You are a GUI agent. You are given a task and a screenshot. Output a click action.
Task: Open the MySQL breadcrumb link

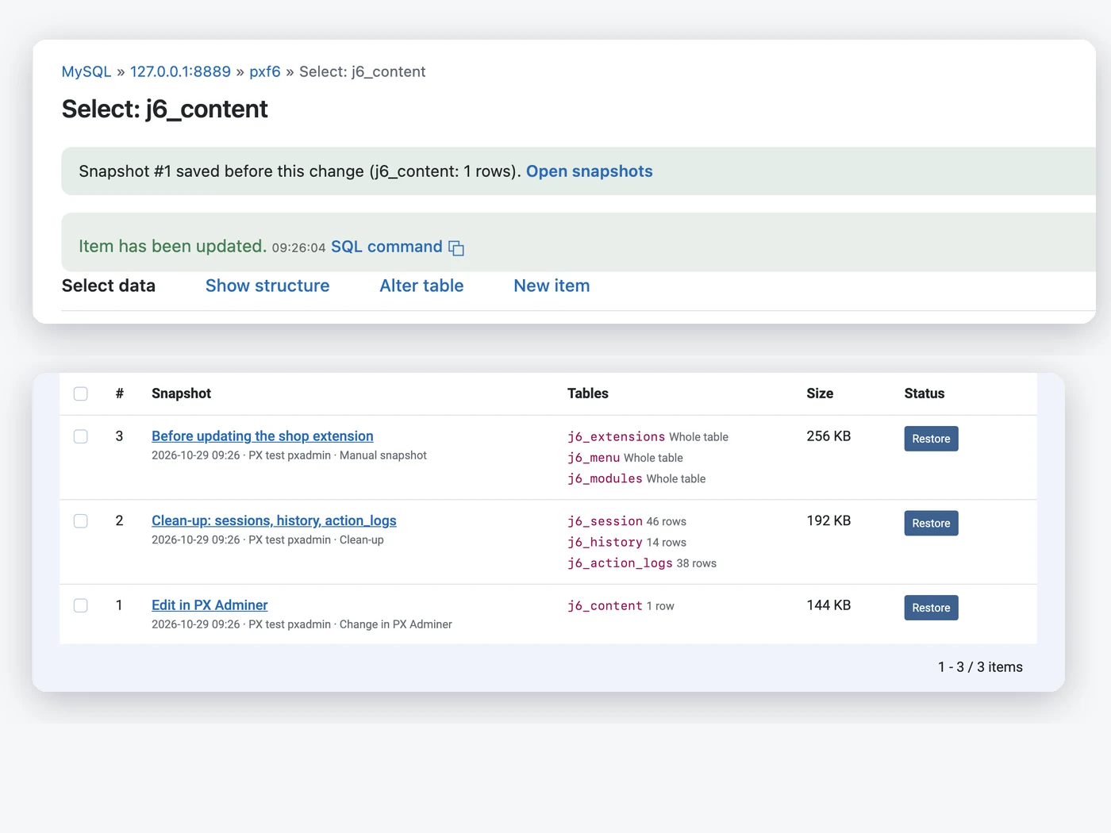pos(86,71)
